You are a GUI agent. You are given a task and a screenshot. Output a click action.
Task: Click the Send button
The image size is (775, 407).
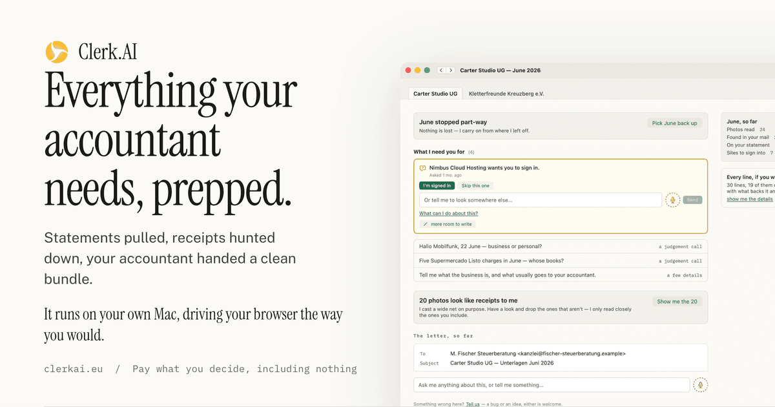click(692, 200)
